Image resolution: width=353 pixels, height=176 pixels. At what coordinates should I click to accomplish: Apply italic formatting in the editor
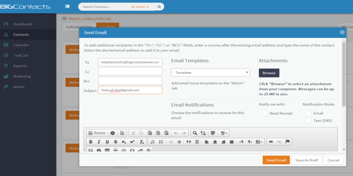tap(99, 142)
